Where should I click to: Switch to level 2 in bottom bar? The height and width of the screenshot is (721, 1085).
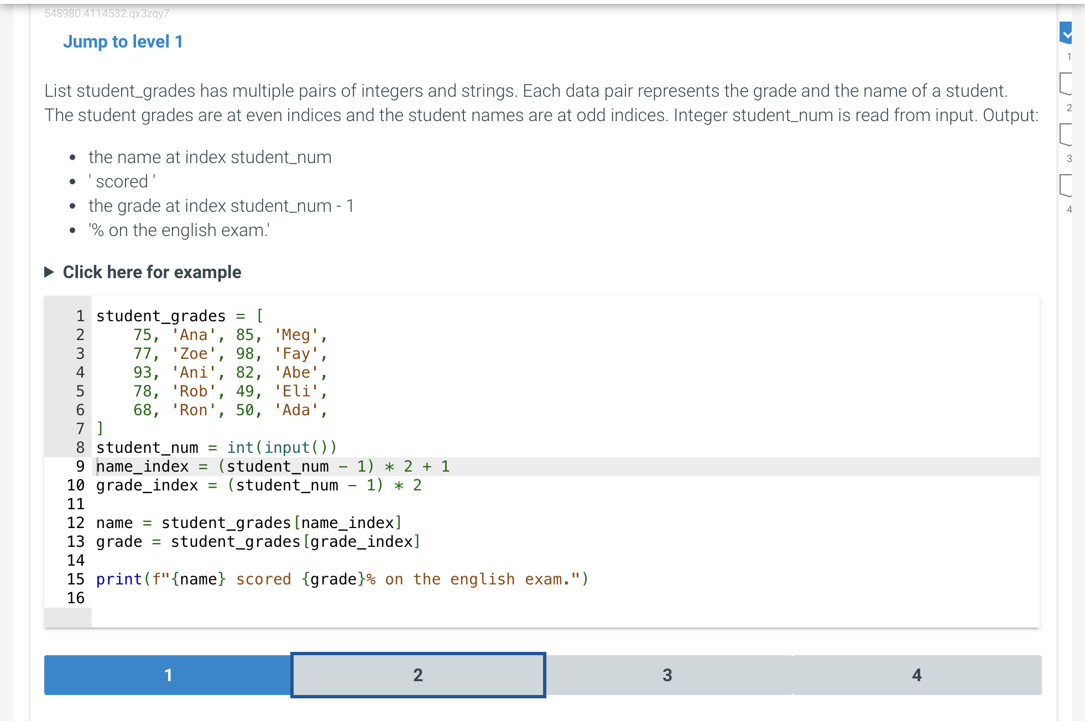point(418,675)
